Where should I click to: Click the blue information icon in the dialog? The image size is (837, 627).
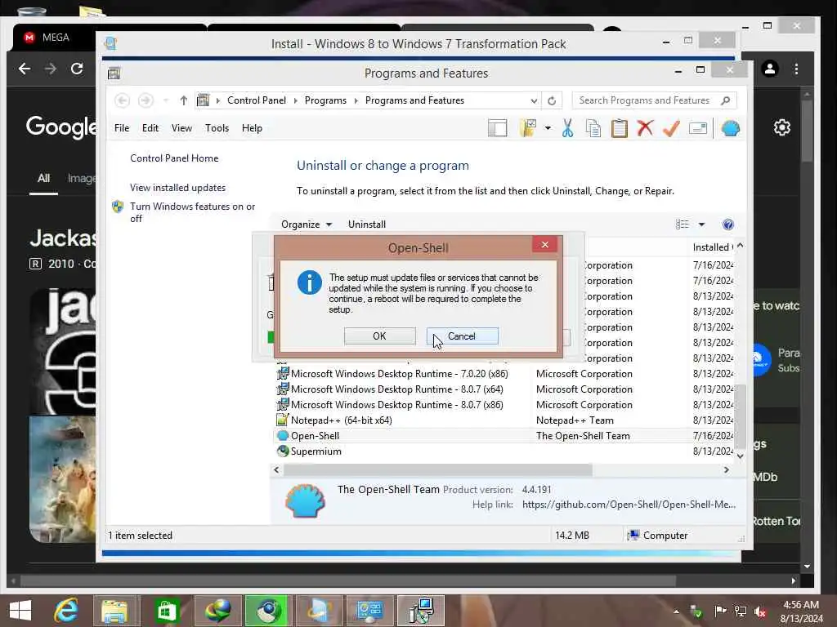pyautogui.click(x=310, y=282)
